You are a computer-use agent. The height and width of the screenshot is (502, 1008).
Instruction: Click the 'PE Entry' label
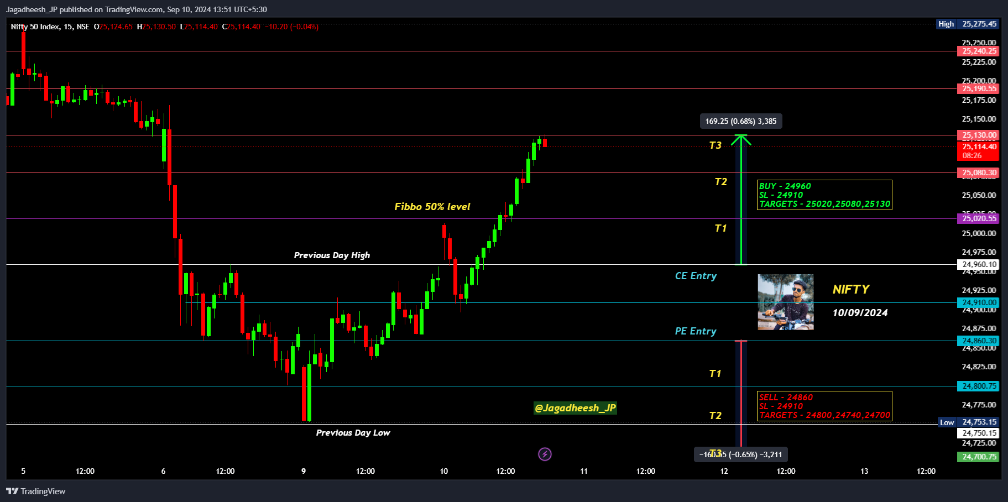(696, 331)
